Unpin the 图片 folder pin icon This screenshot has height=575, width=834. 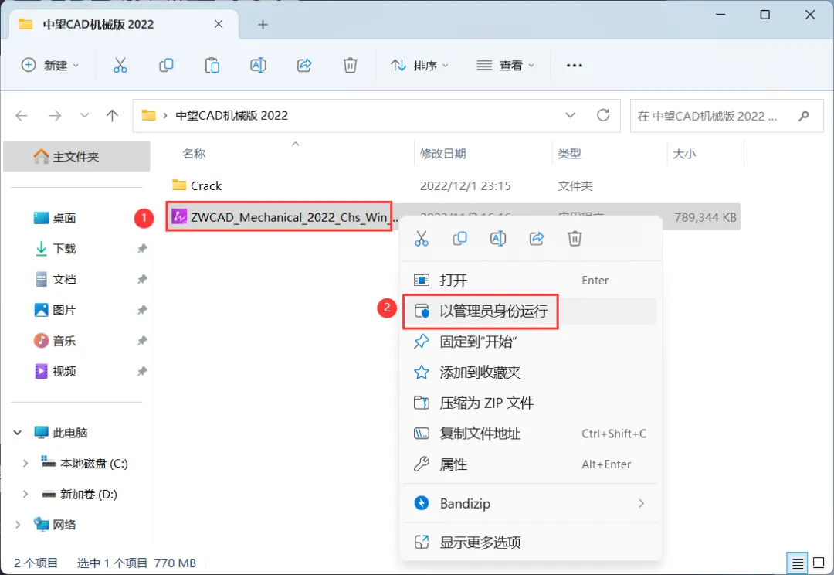[x=142, y=310]
